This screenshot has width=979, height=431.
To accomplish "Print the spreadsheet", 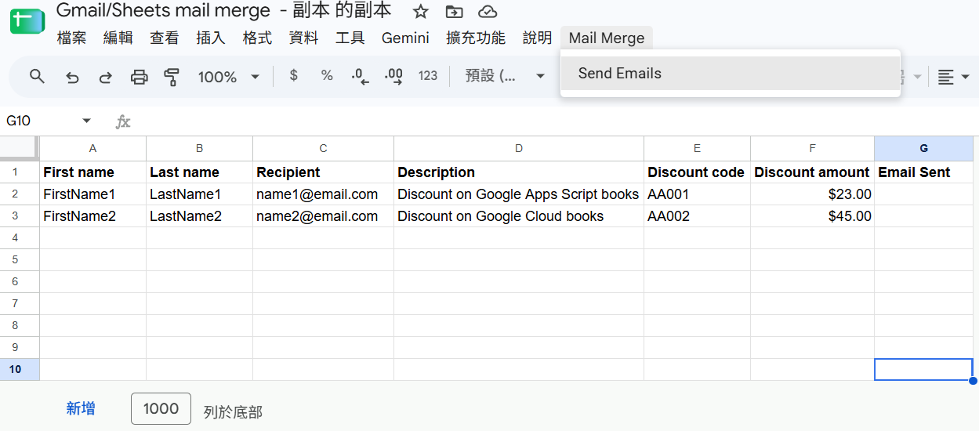I will click(139, 77).
